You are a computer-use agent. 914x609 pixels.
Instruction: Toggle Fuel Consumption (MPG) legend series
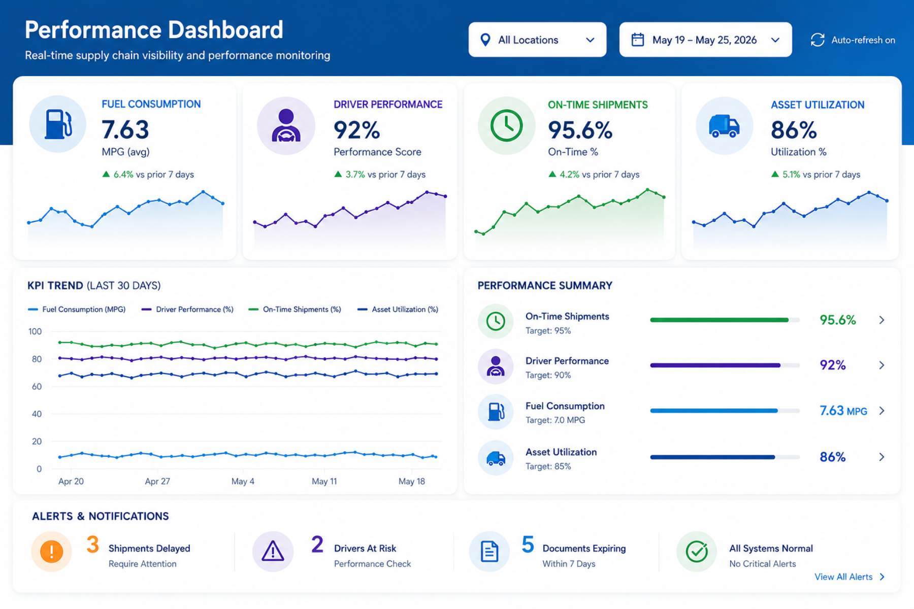[x=77, y=309]
